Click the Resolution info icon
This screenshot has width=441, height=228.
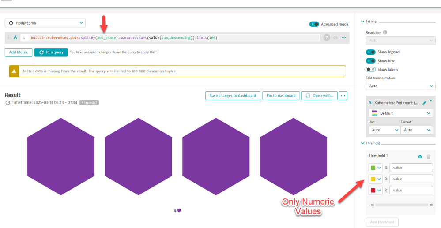[385, 33]
